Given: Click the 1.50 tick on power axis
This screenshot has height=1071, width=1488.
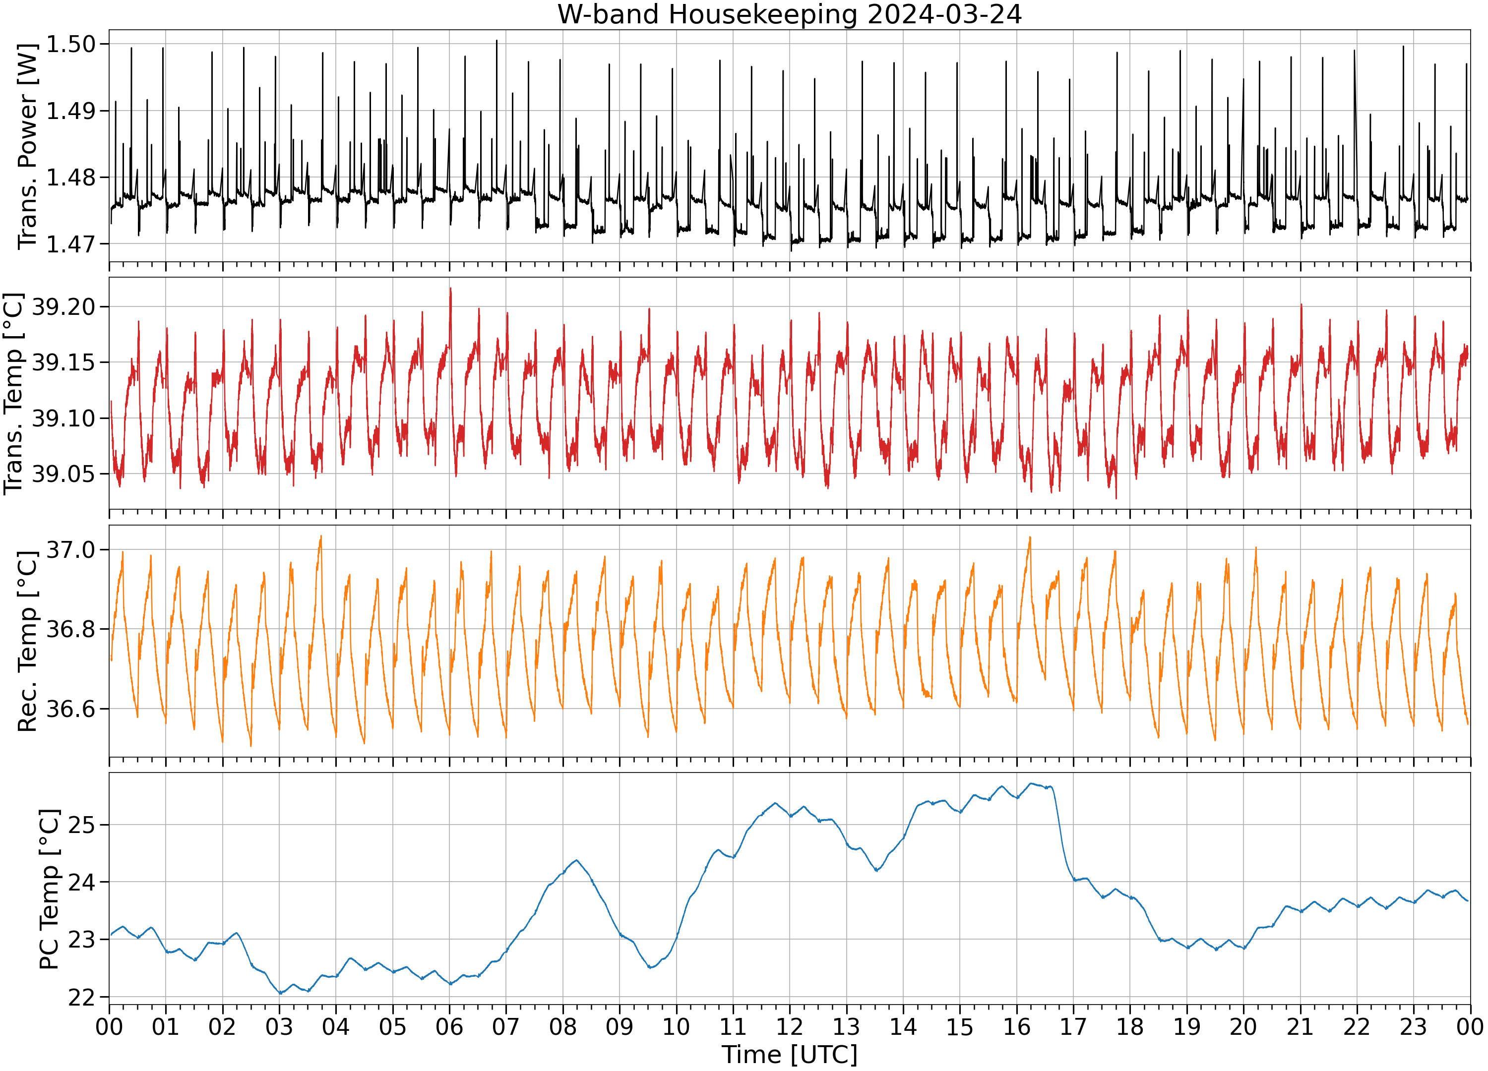Looking at the screenshot, I should click(71, 44).
